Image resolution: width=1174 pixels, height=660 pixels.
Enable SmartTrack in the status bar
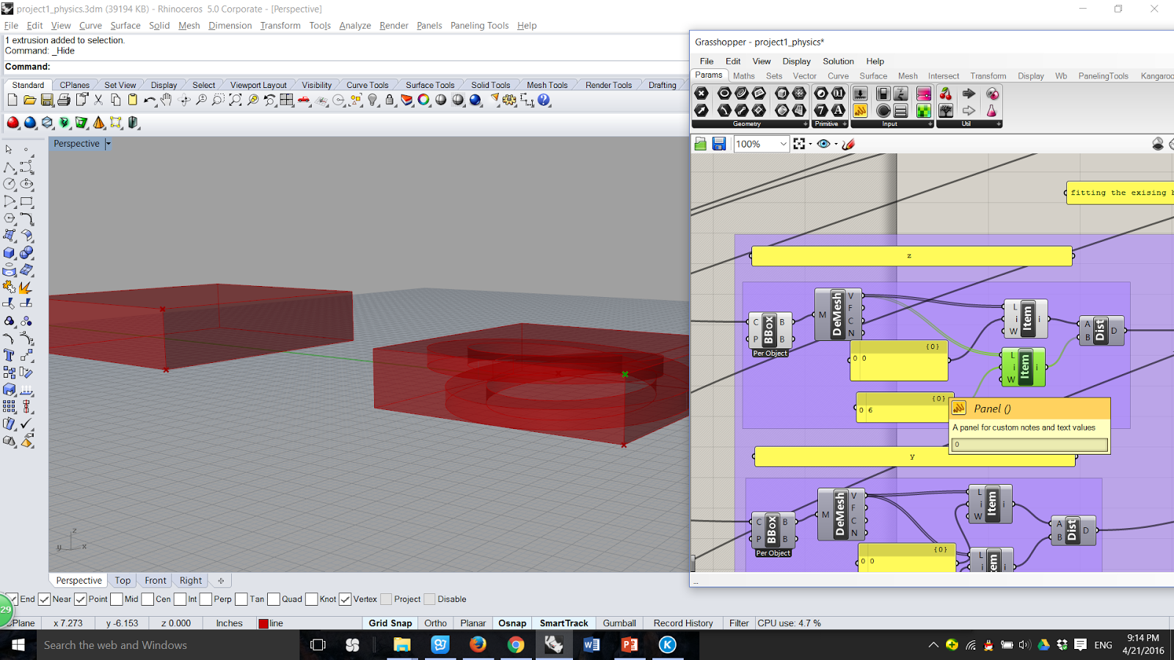[x=563, y=623]
